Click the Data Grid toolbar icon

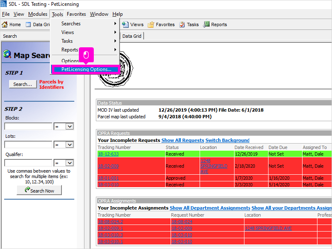(28, 24)
